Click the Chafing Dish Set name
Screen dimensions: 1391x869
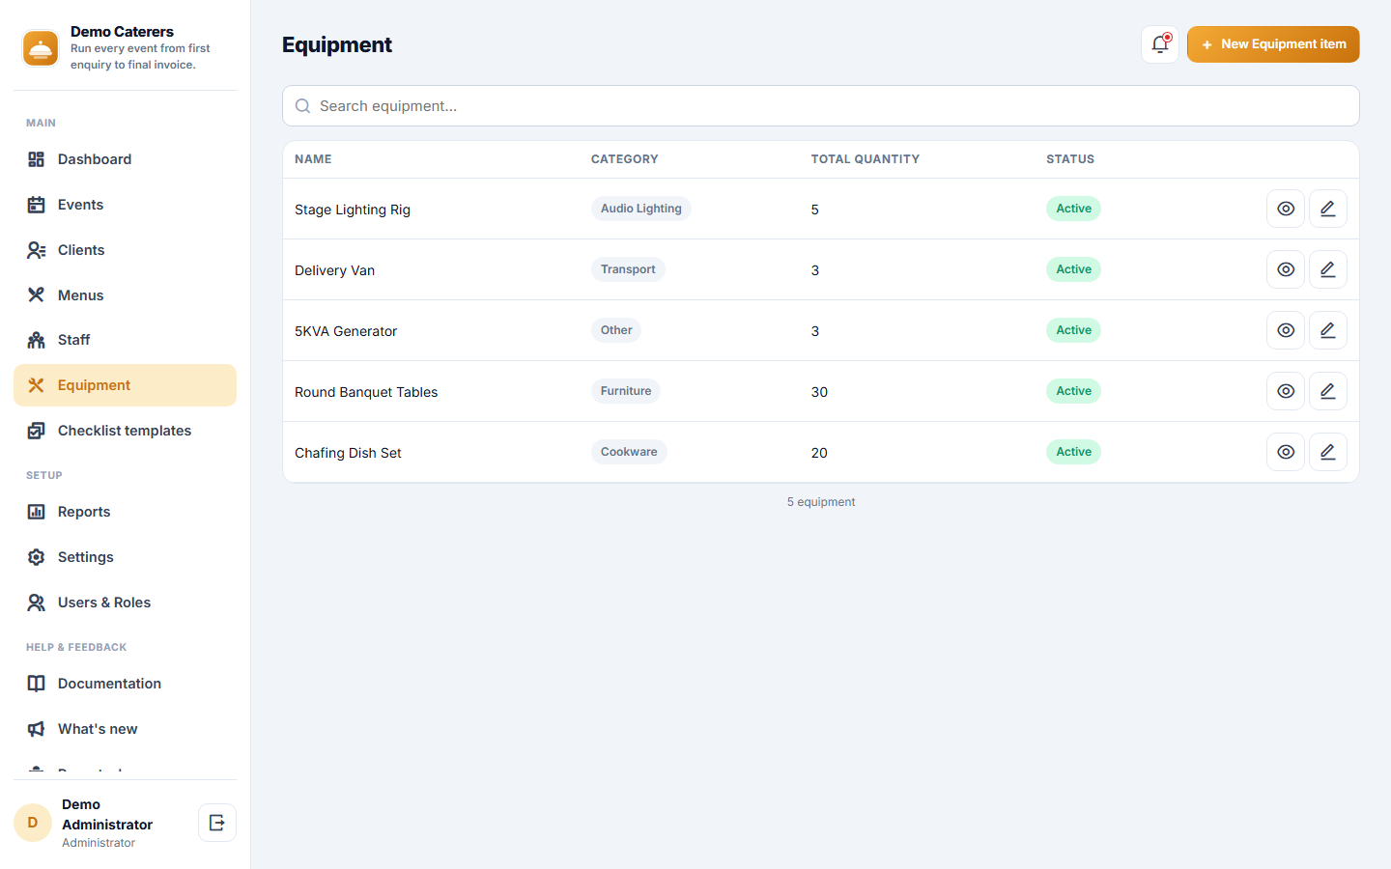(348, 453)
